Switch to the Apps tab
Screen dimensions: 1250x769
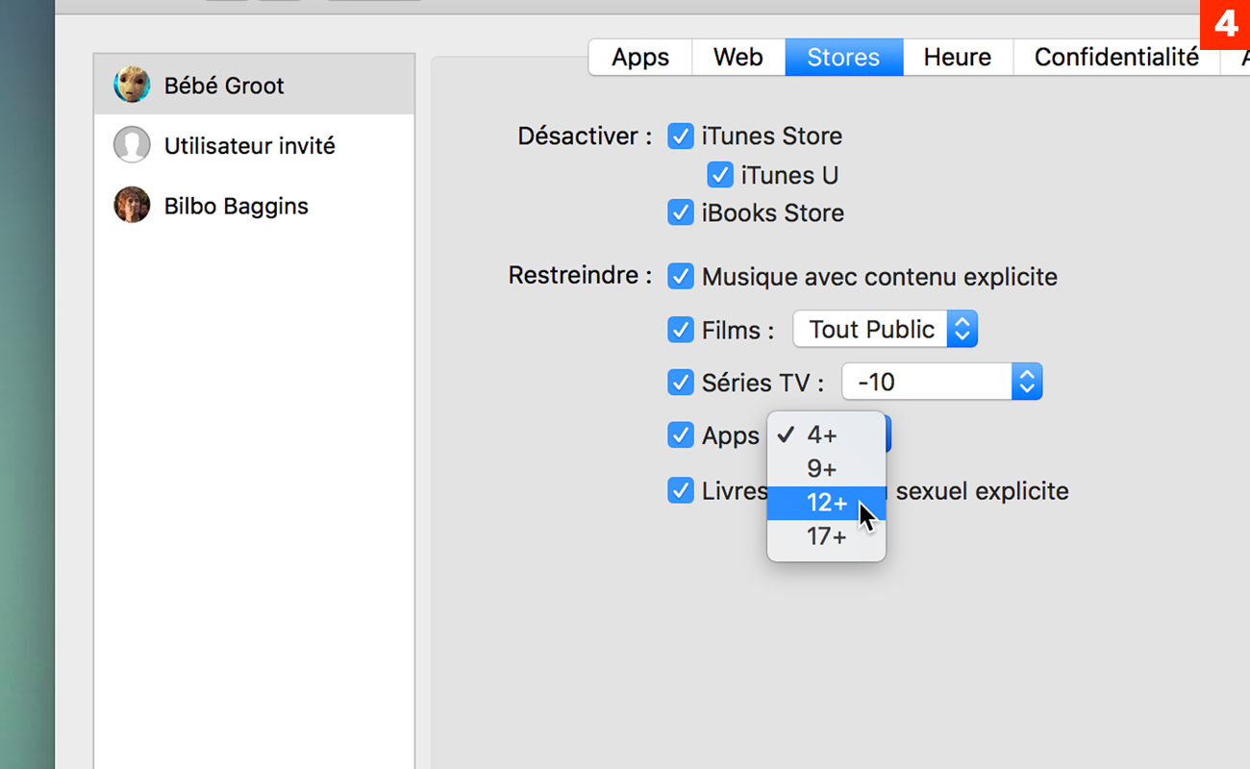640,57
